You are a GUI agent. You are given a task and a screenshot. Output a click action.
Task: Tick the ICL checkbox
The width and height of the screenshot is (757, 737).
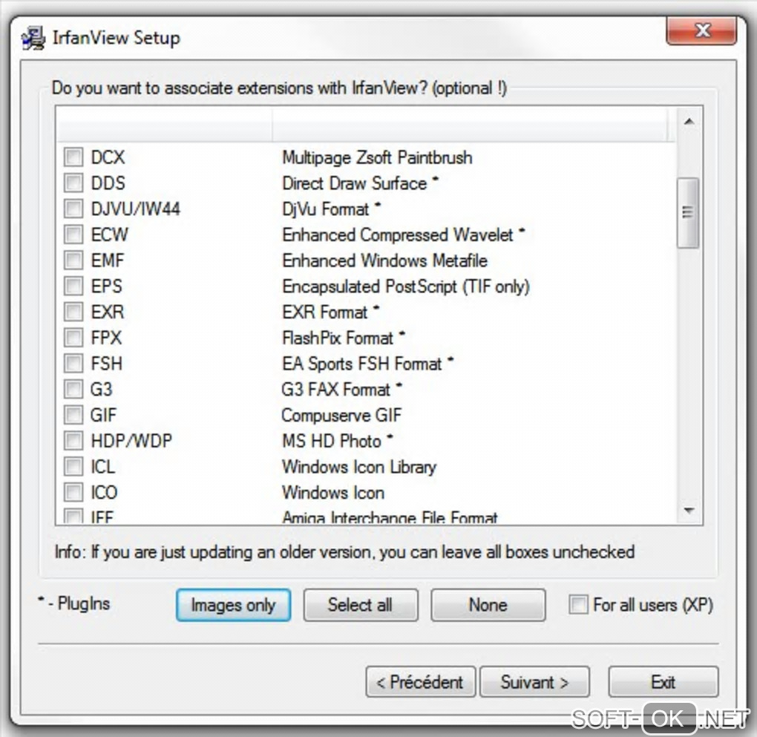click(73, 467)
